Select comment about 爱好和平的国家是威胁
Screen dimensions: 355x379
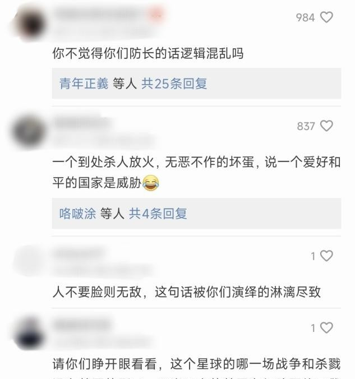[x=196, y=172]
